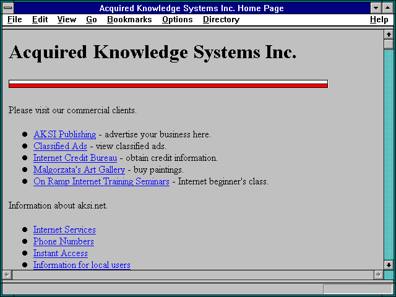This screenshot has height=297, width=396.
Task: Click the window title bar text
Action: click(x=192, y=8)
